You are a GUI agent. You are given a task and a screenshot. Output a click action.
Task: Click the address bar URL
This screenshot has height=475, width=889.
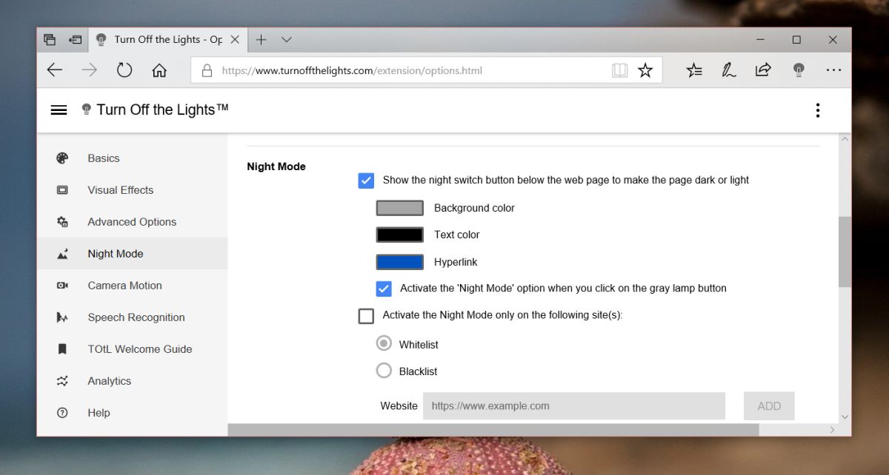click(x=352, y=71)
